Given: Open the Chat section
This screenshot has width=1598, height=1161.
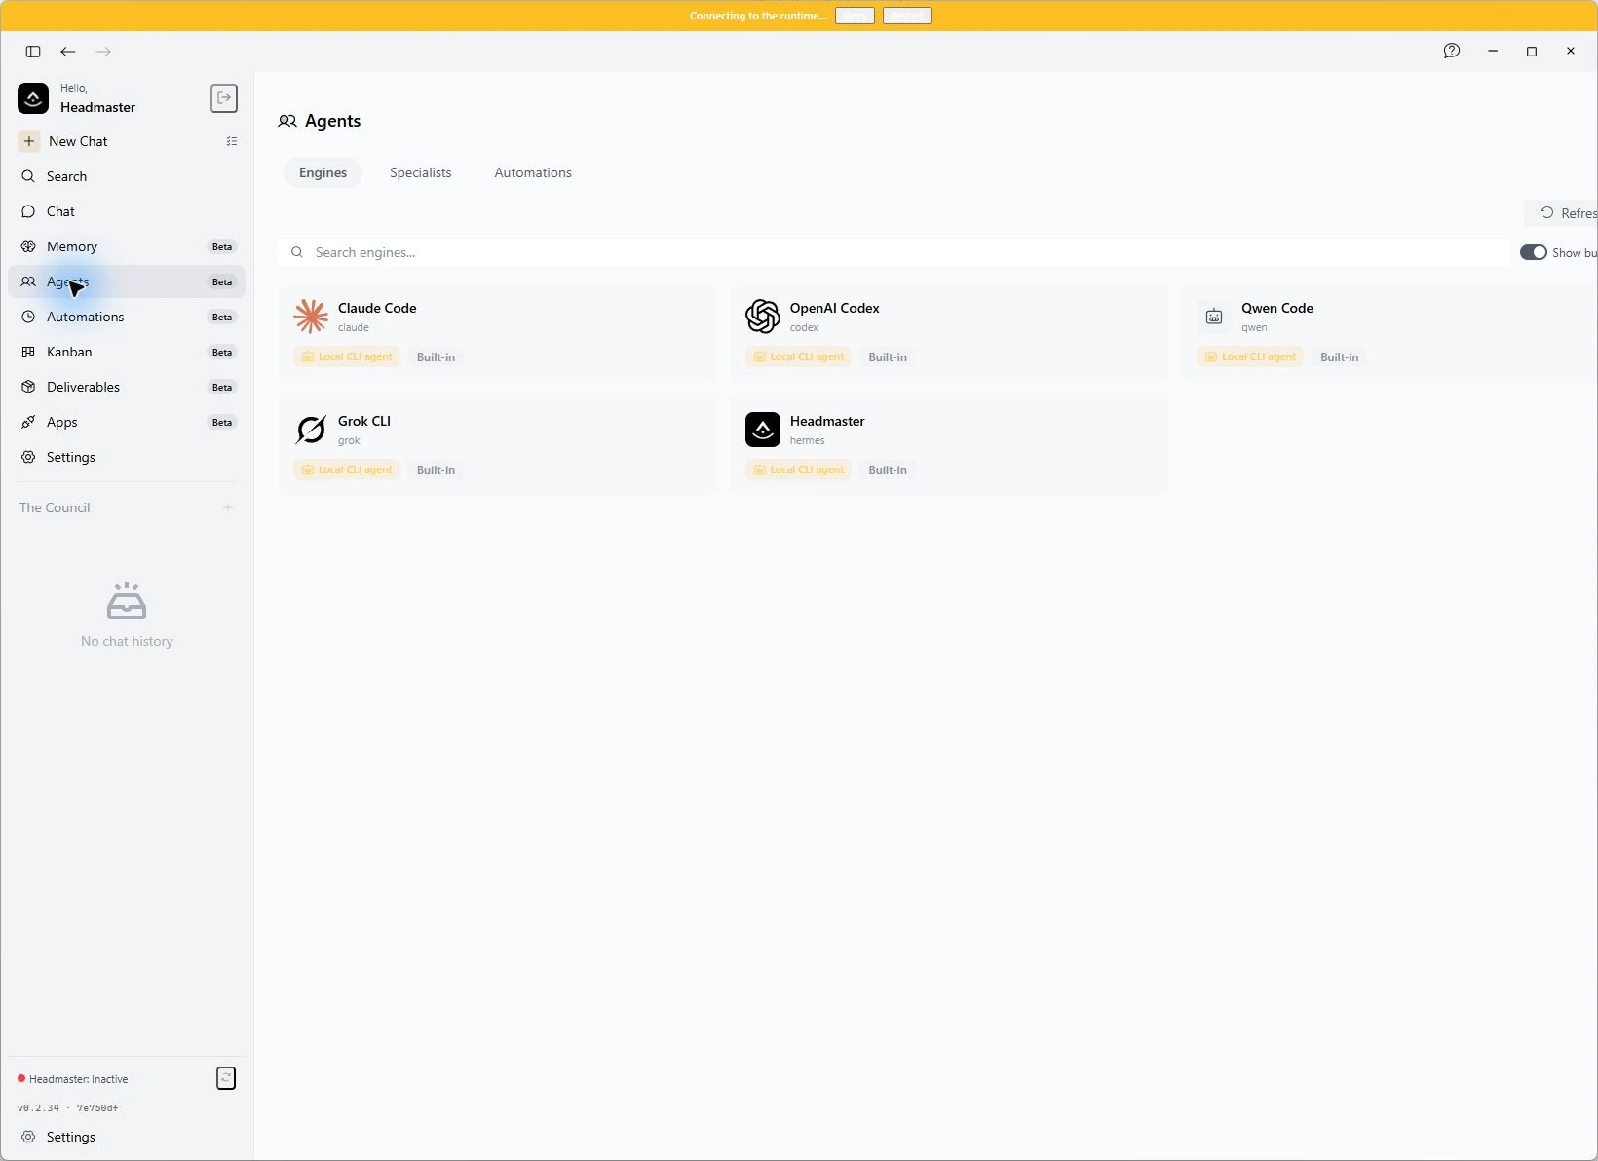Looking at the screenshot, I should click(127, 211).
